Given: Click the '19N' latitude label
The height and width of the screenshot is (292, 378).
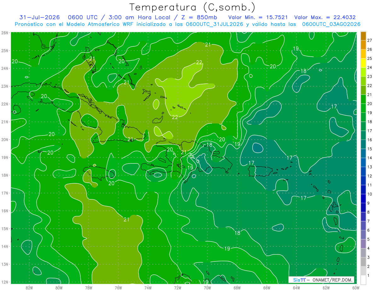Looking at the screenshot, I should tap(5, 157).
